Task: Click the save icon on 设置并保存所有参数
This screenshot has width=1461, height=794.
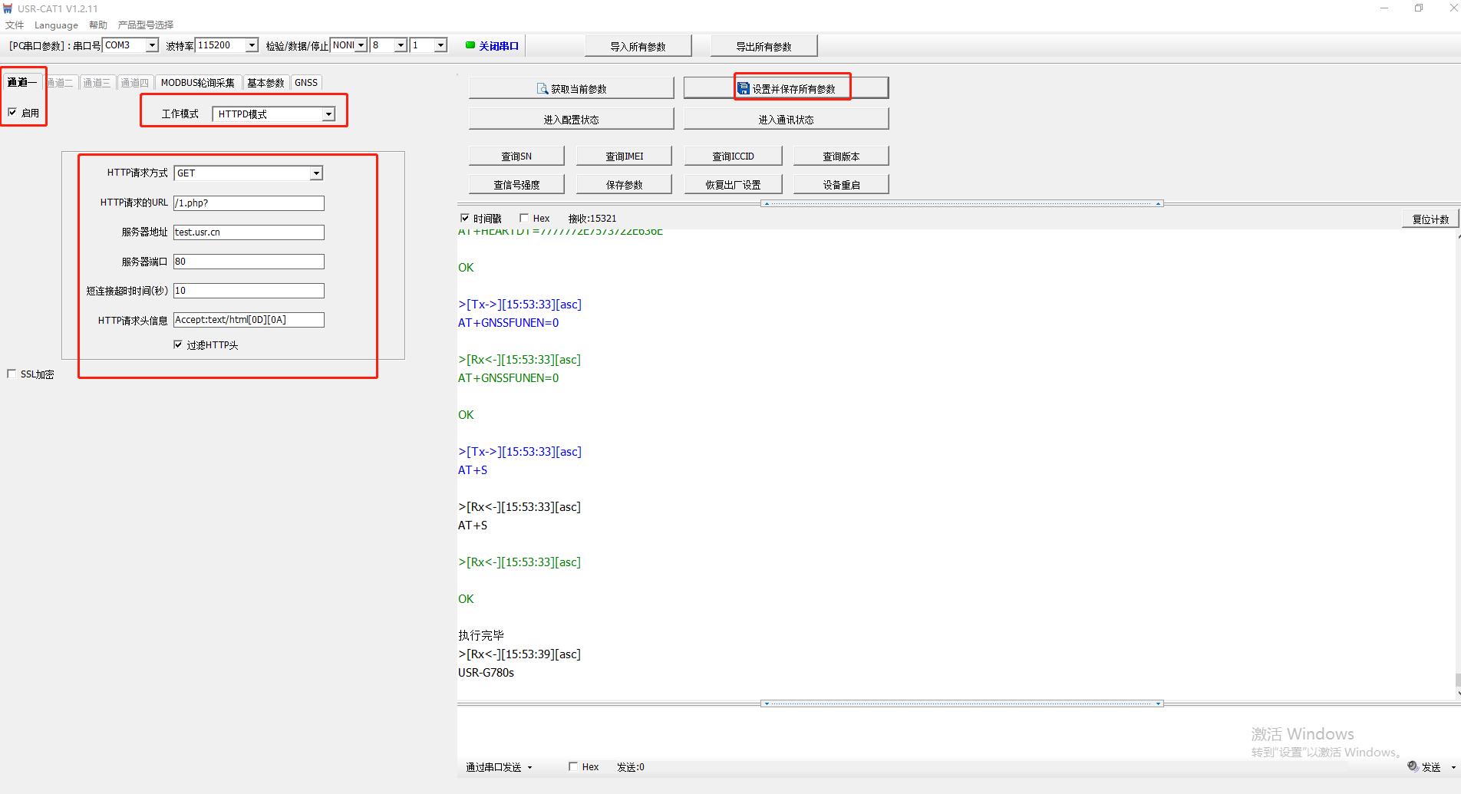Action: click(743, 89)
